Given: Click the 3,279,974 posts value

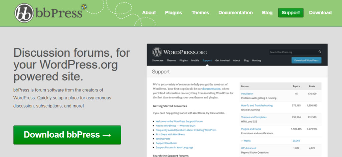Looking at the screenshot, I should pyautogui.click(x=312, y=129).
